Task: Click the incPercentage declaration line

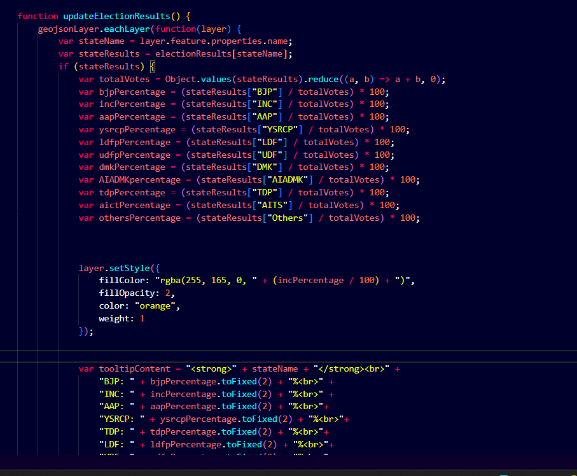Action: click(233, 104)
